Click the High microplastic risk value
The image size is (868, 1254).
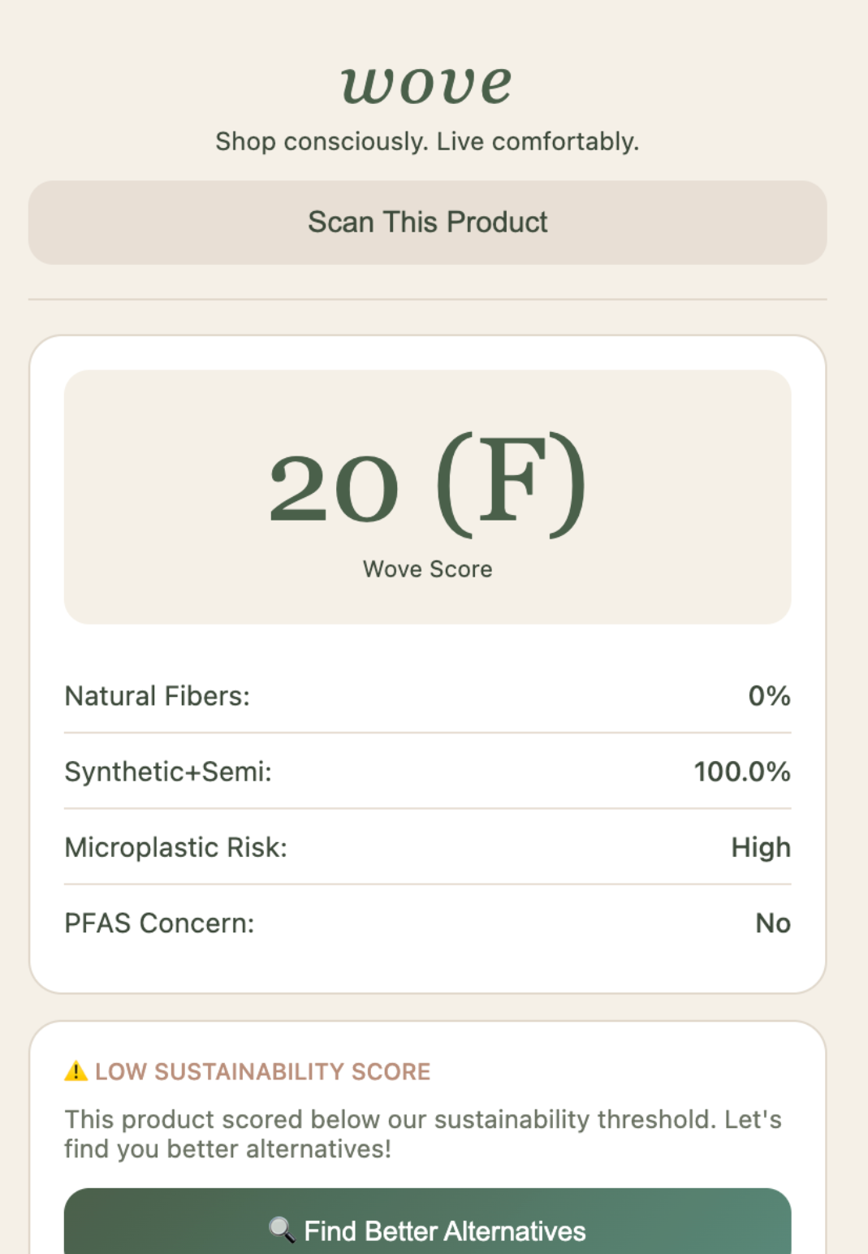click(x=760, y=847)
